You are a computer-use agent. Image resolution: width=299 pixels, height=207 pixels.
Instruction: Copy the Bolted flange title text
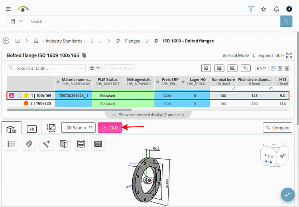point(84,55)
